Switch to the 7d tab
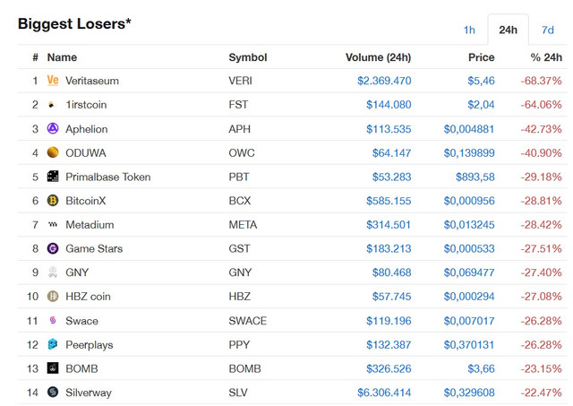 [x=547, y=30]
